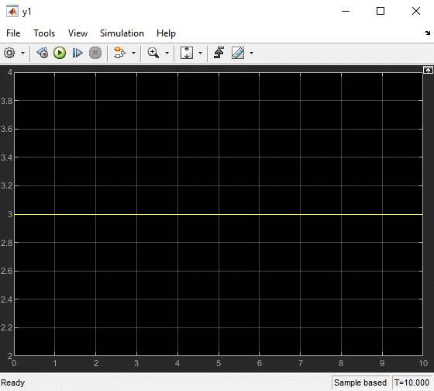
Task: Start simulation with the green Run button
Action: point(60,53)
